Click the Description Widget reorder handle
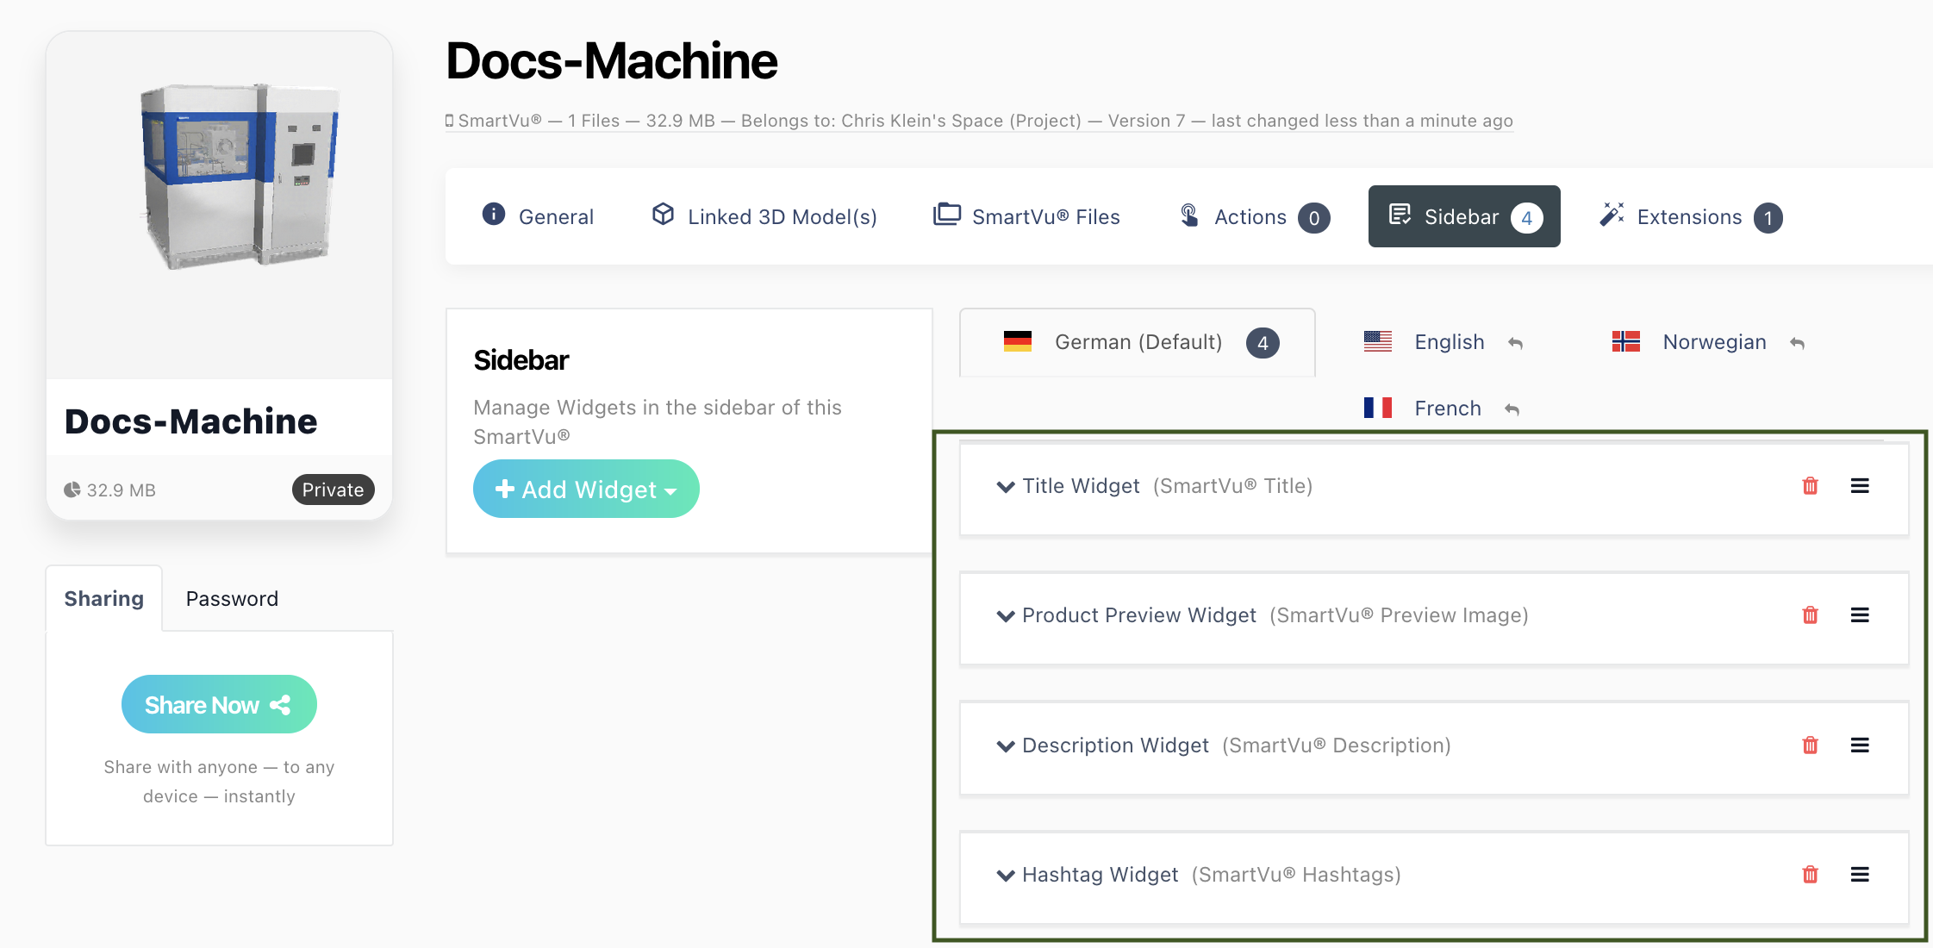The image size is (1933, 948). point(1860,745)
